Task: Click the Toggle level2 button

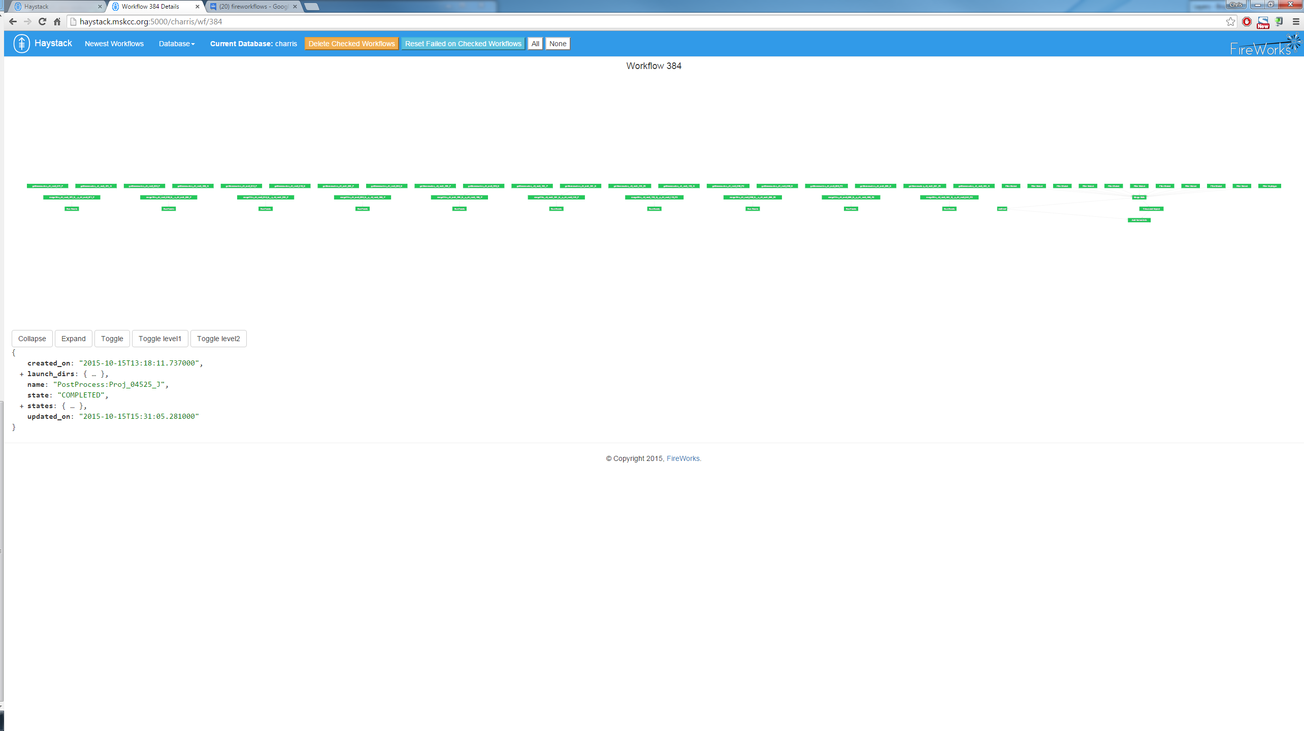Action: coord(218,339)
